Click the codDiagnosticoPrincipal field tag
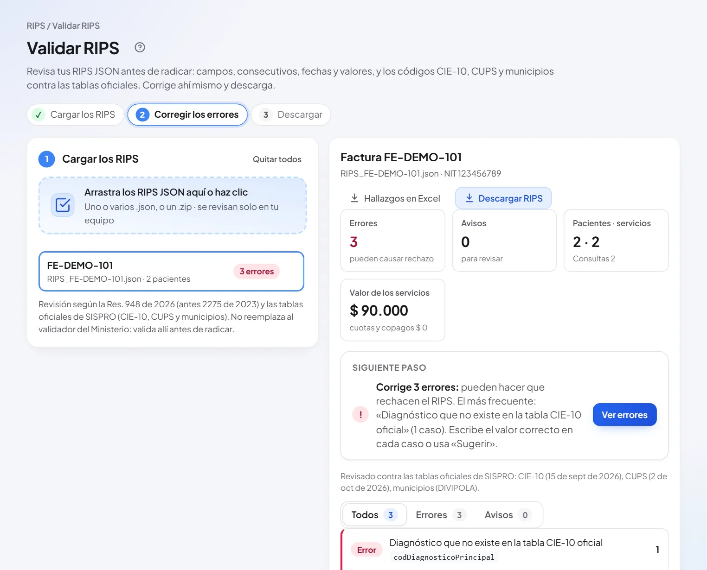The height and width of the screenshot is (570, 707). click(444, 557)
